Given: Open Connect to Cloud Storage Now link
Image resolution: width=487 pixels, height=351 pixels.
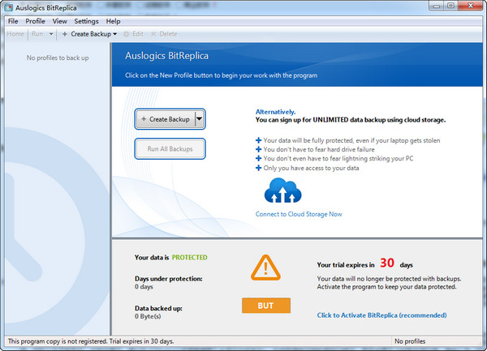Looking at the screenshot, I should [299, 214].
